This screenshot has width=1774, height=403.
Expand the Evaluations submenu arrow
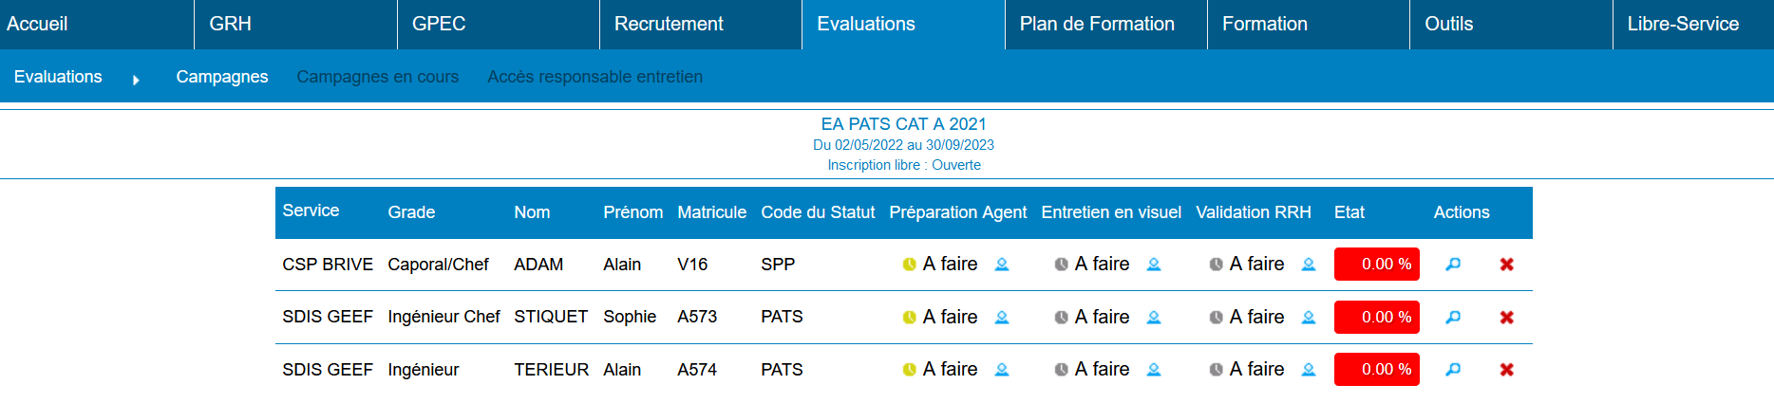point(136,80)
